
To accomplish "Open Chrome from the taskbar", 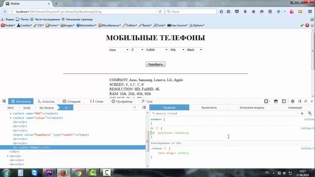I will point(78,173).
